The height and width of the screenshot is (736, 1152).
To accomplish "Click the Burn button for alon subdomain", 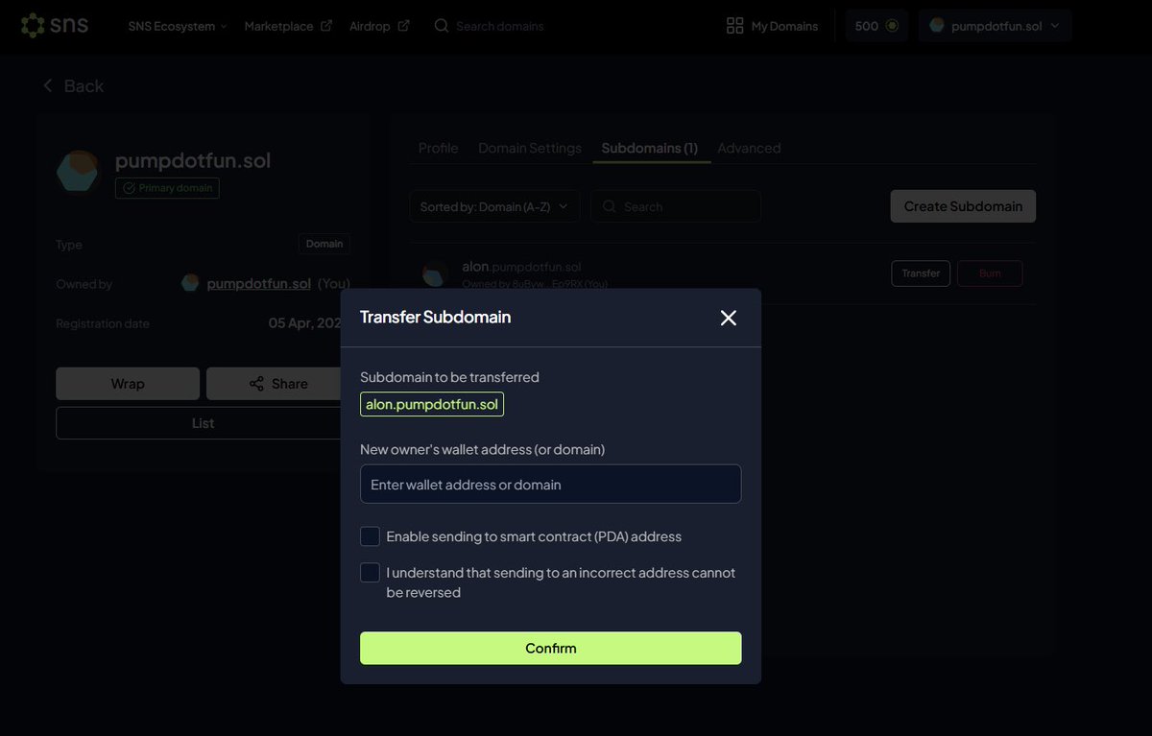I will tap(990, 273).
